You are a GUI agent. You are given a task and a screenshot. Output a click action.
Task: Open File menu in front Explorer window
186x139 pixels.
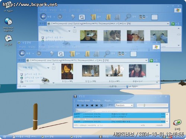pyautogui.click(x=23, y=47)
